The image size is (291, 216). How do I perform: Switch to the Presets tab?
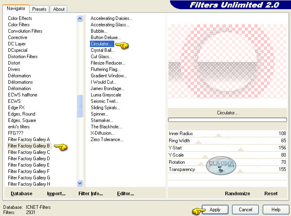click(39, 9)
